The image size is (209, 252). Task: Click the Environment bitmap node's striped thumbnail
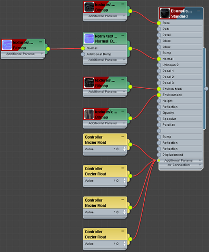[x=89, y=114]
